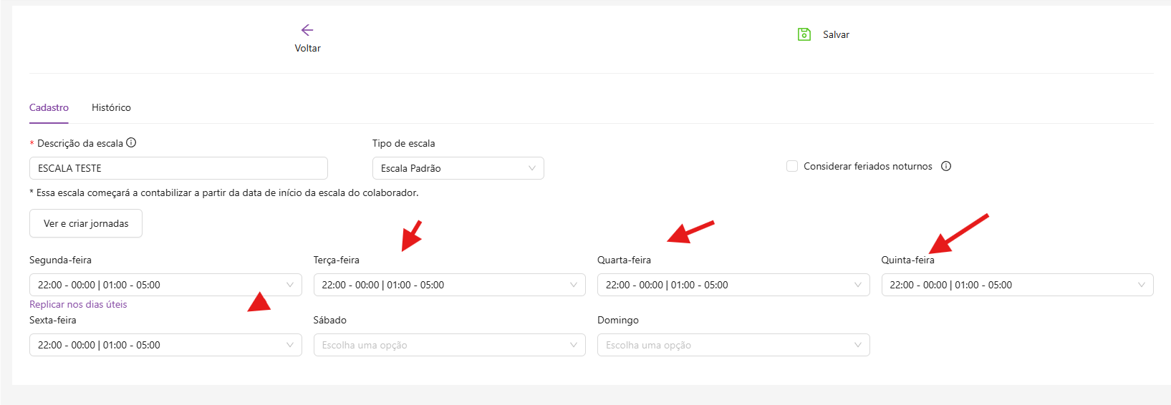Select the Cadastro tab
The width and height of the screenshot is (1171, 405).
49,107
